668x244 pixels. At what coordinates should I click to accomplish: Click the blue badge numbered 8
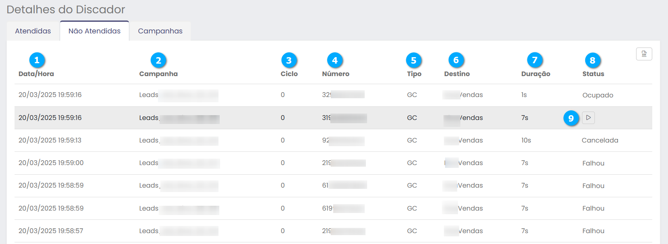[x=592, y=60]
